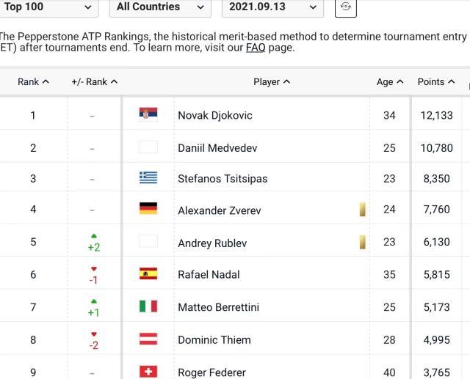This screenshot has height=379, width=470.
Task: Expand the All Countries filter dropdown
Action: pyautogui.click(x=160, y=7)
